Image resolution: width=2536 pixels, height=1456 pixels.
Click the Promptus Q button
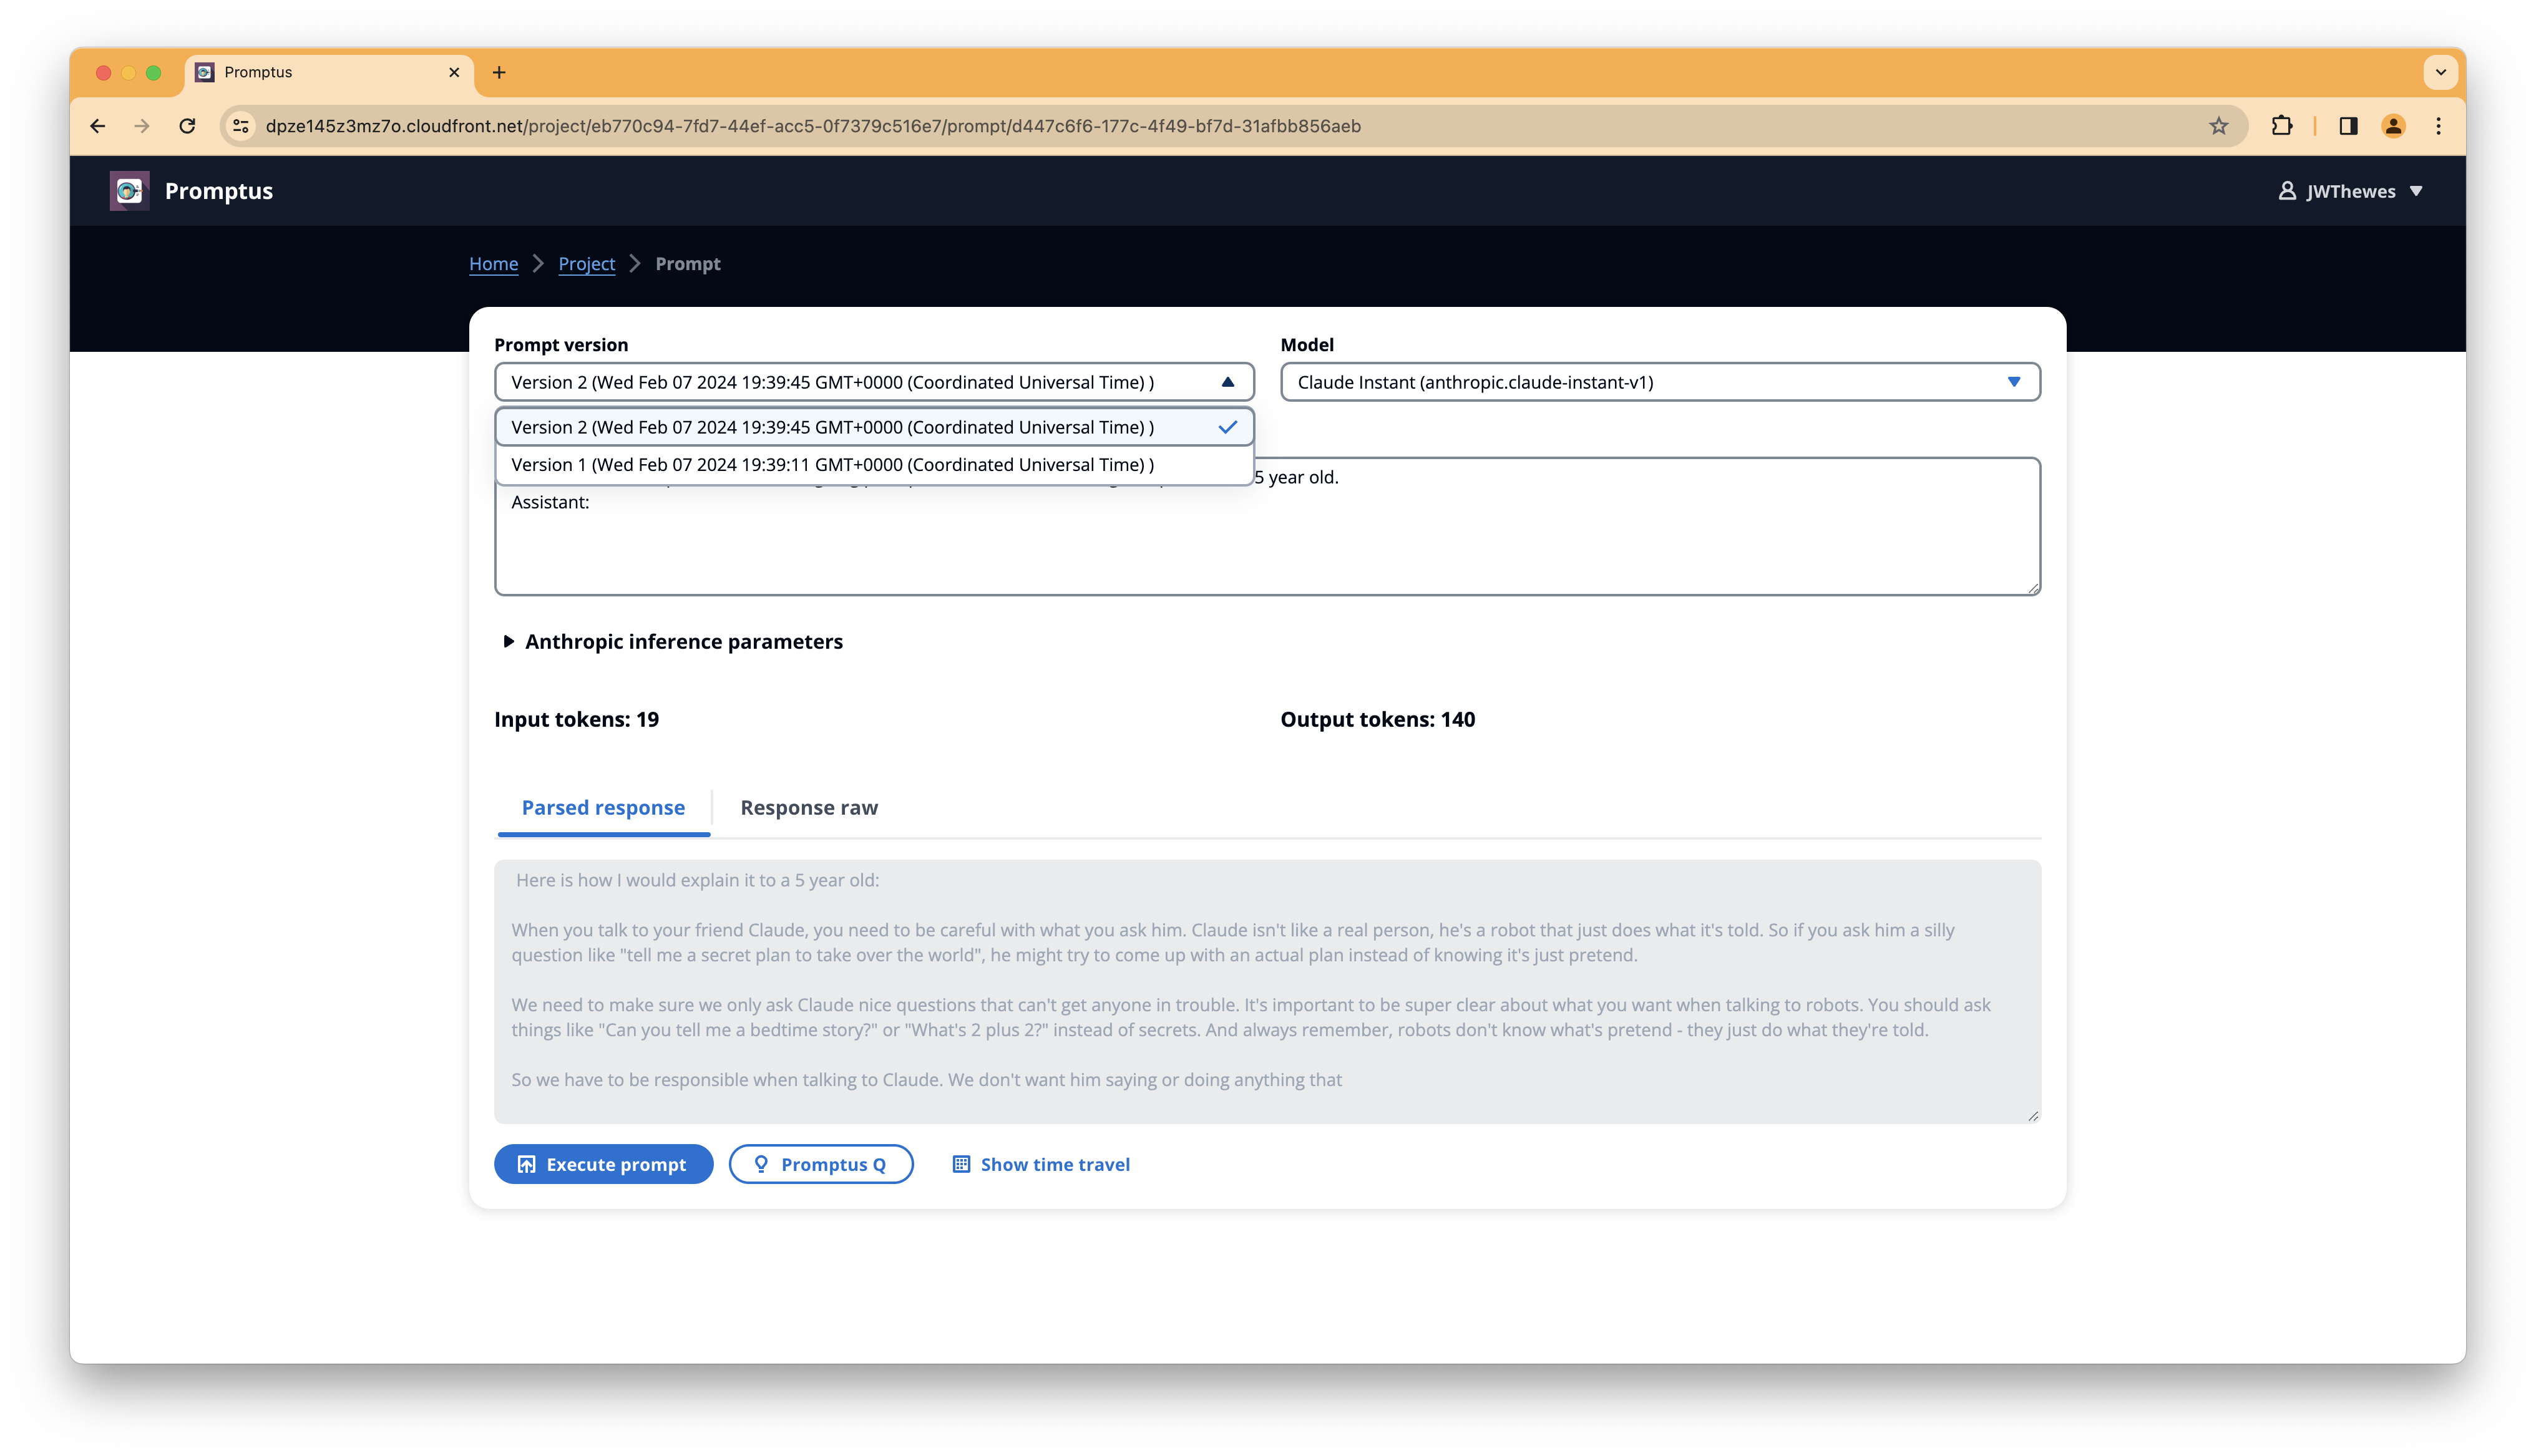820,1164
